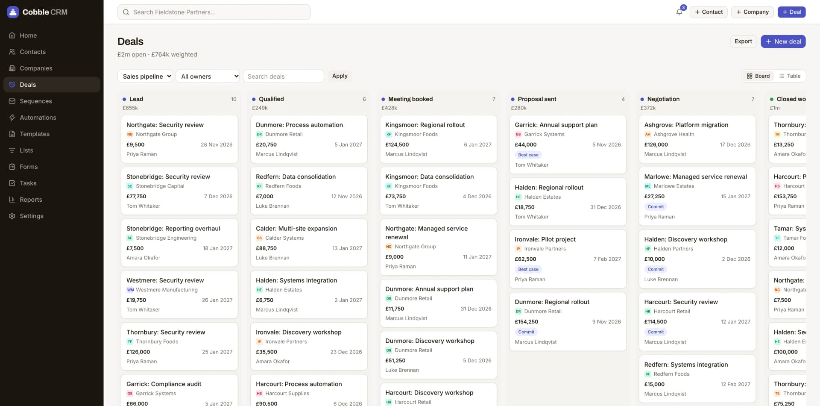Open Dunmore: Process automation deal

point(309,139)
